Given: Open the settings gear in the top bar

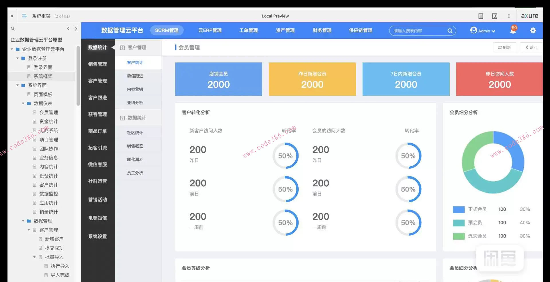Looking at the screenshot, I should 533,30.
